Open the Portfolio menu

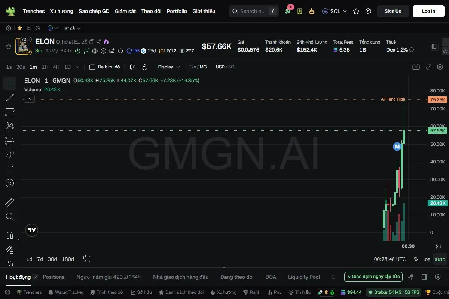pos(177,11)
